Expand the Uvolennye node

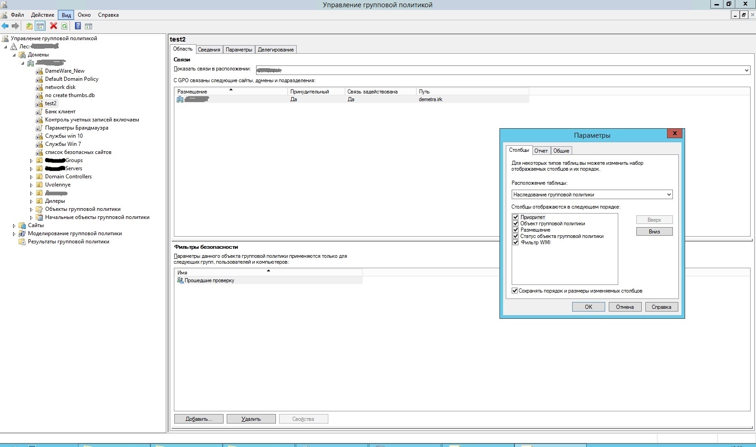[x=31, y=185]
